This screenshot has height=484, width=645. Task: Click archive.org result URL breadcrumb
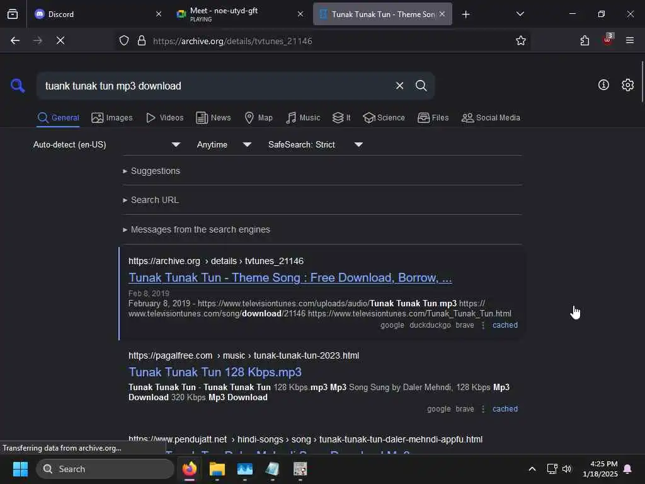click(216, 261)
